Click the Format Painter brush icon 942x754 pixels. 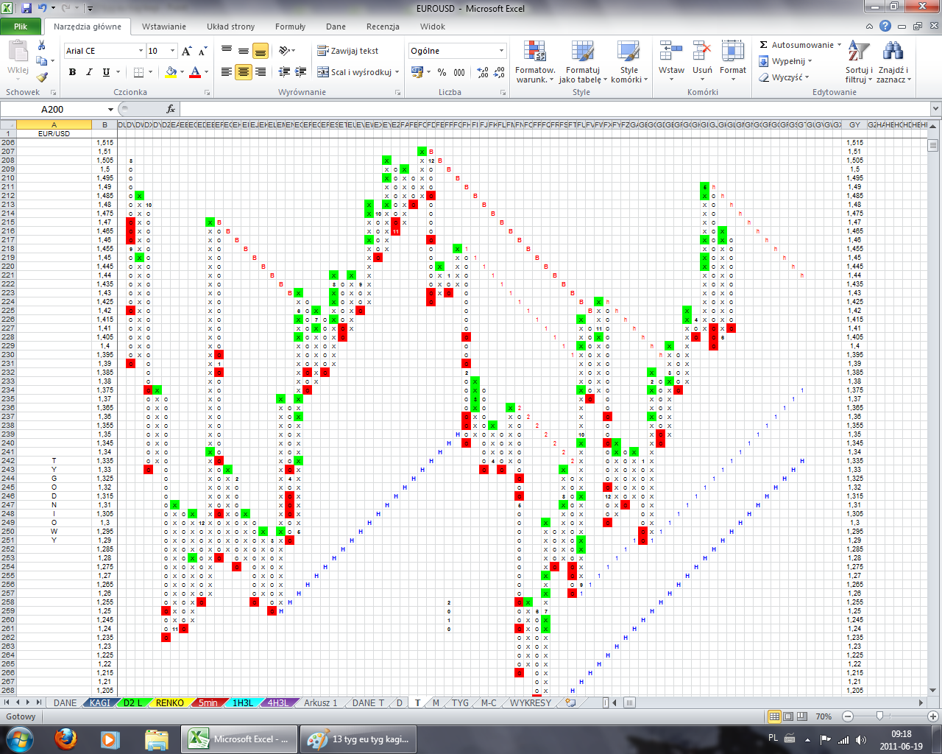coord(42,77)
